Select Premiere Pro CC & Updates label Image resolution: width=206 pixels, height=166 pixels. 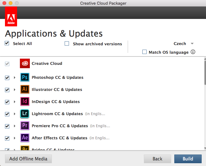(x=60, y=126)
